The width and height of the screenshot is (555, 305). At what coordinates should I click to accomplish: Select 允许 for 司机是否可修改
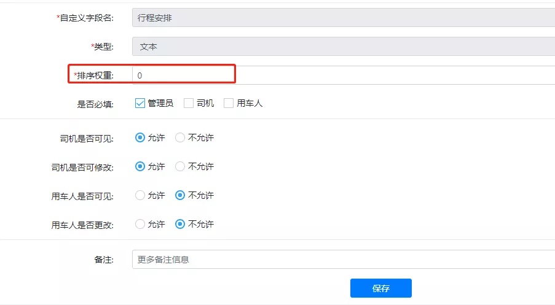click(140, 166)
